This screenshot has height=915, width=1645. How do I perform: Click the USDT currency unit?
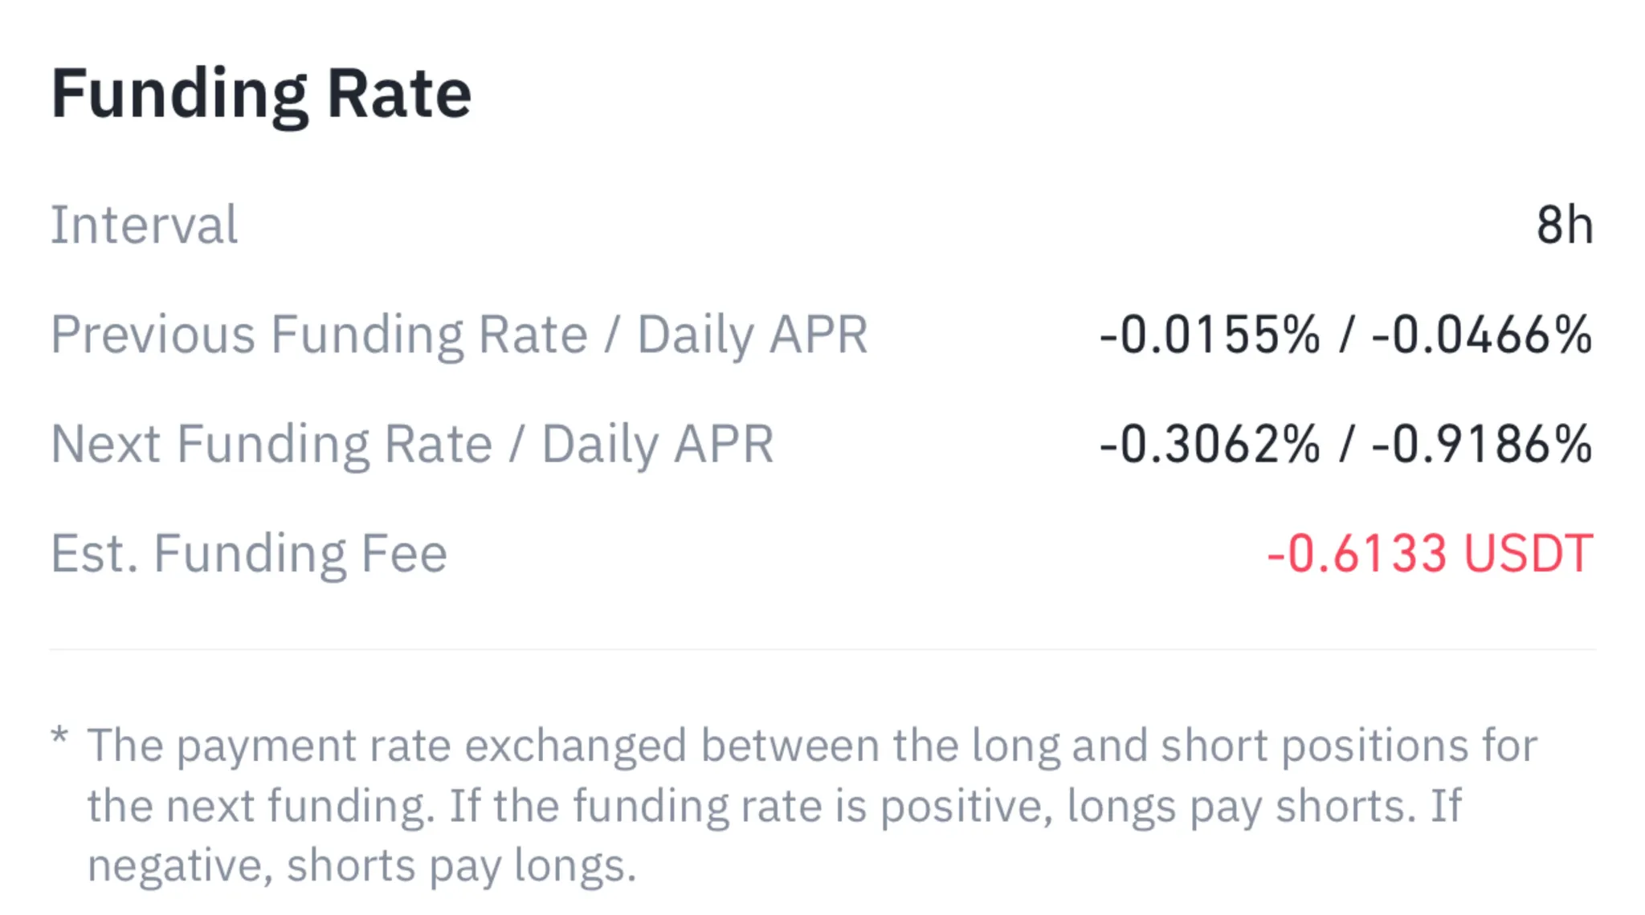coord(1528,554)
